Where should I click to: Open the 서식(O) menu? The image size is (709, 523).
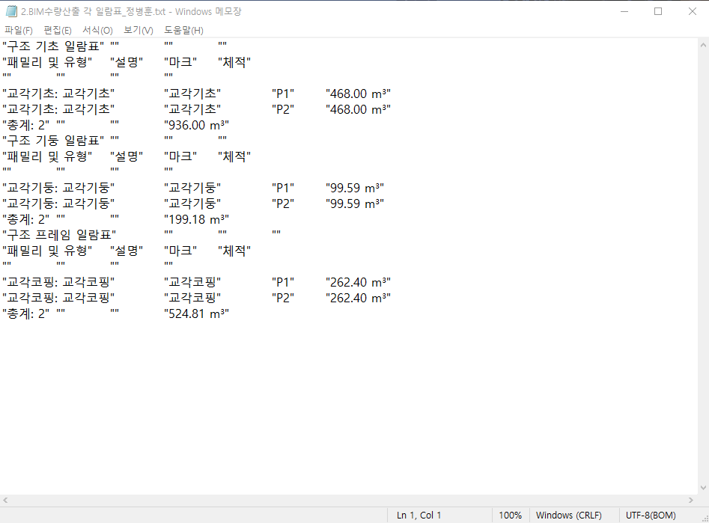(x=97, y=30)
